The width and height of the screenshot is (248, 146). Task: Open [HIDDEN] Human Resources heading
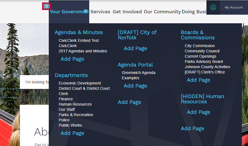tap(203, 99)
